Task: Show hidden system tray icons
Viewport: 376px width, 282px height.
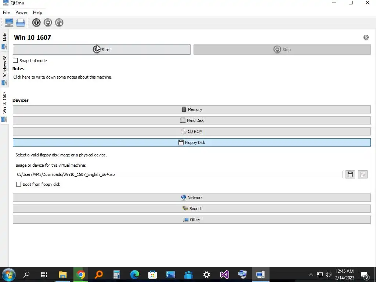Action: tap(311, 275)
